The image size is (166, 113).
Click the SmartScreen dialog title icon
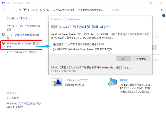tap(52, 19)
